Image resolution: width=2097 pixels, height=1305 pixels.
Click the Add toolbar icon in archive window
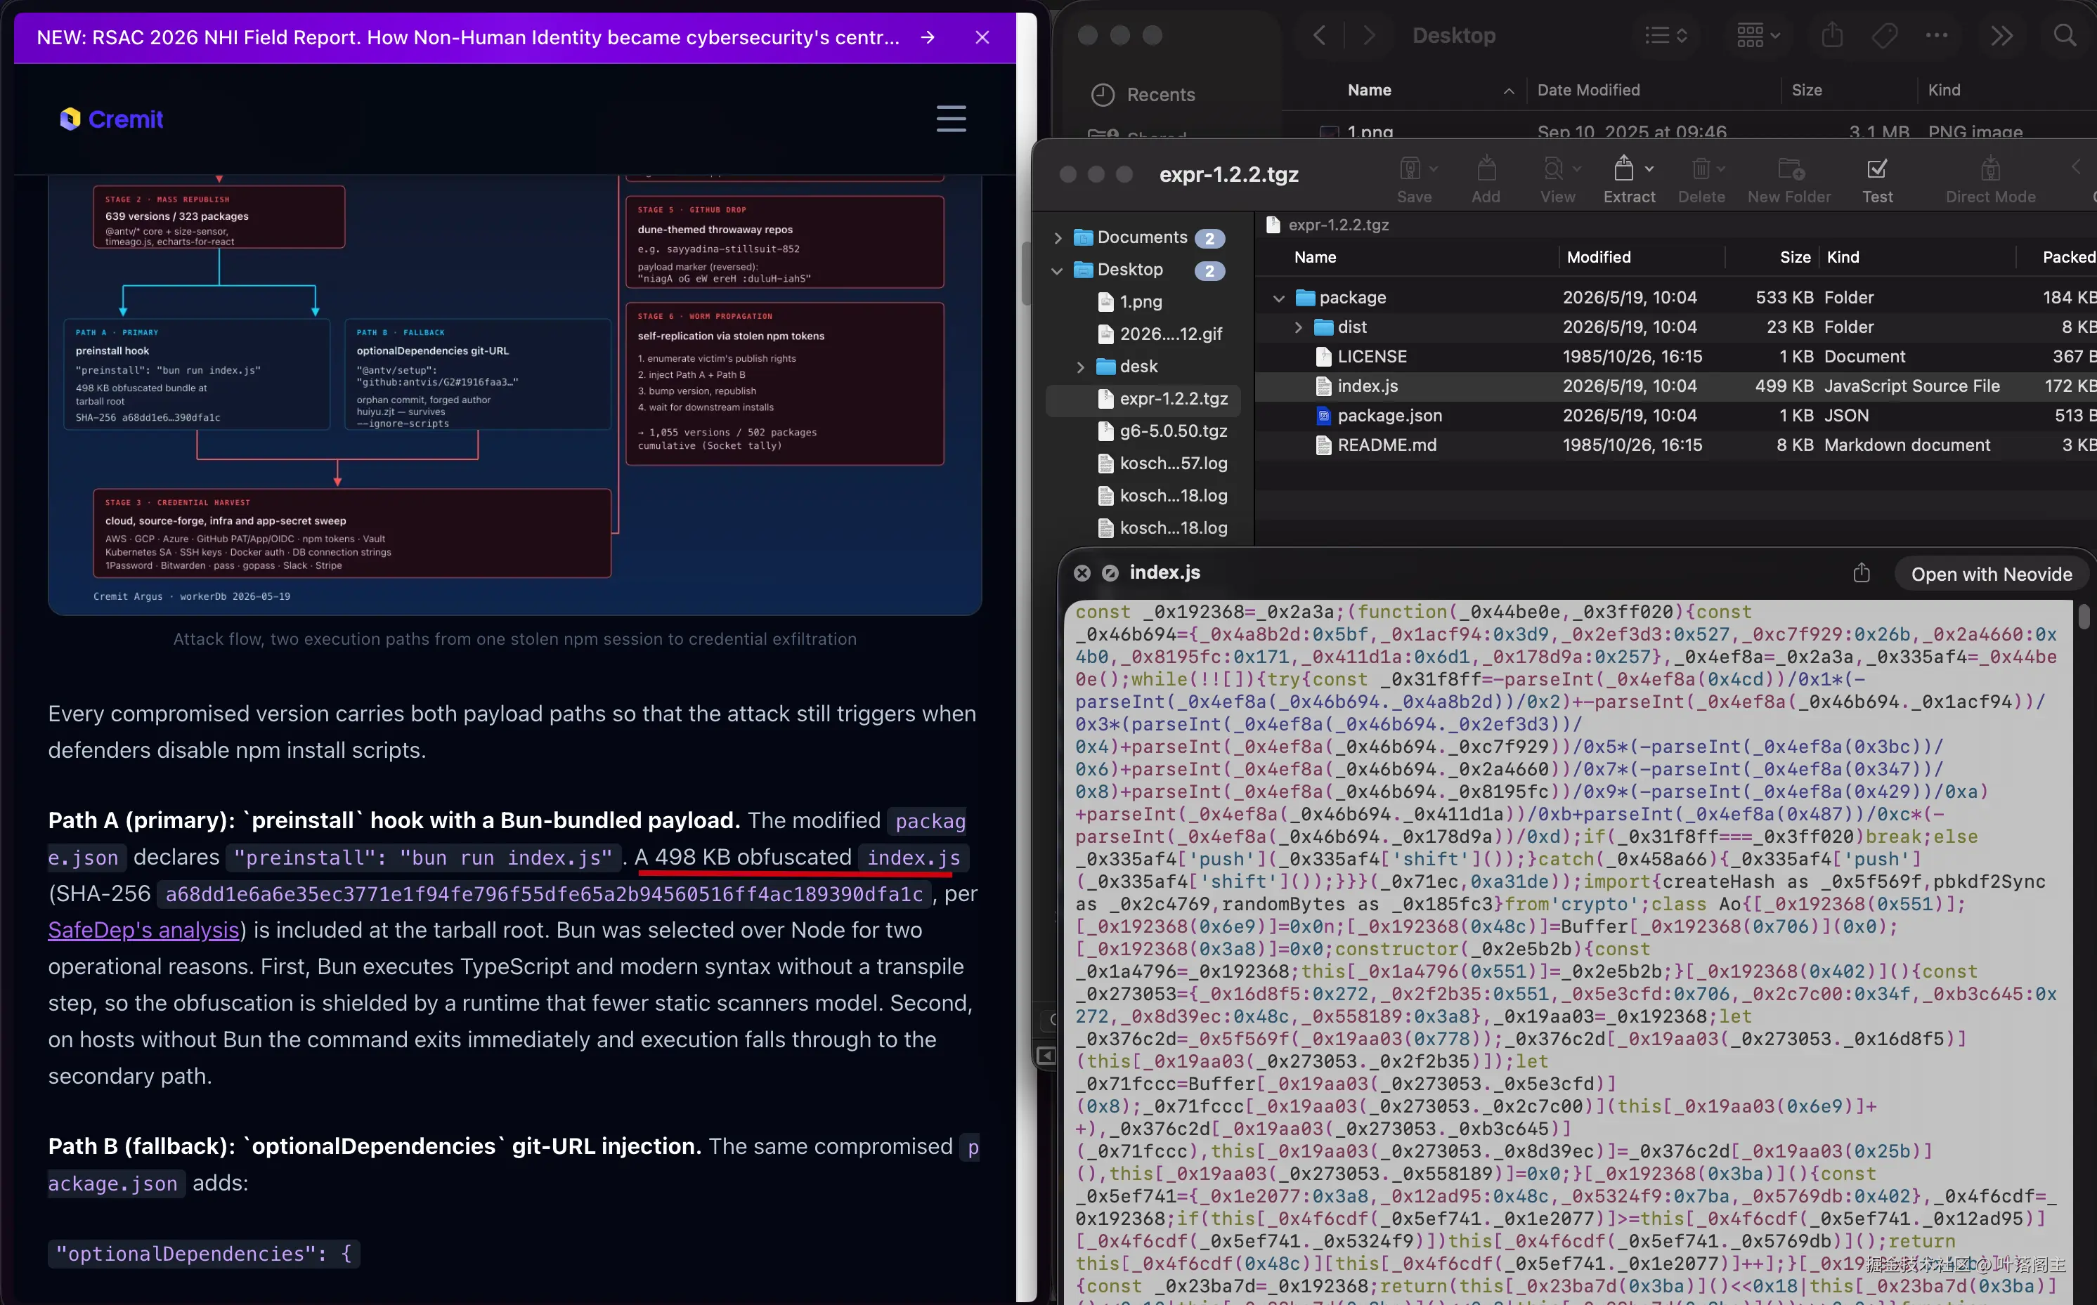[1486, 178]
